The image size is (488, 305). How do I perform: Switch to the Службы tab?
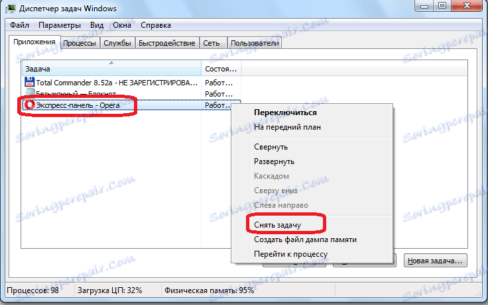click(117, 43)
